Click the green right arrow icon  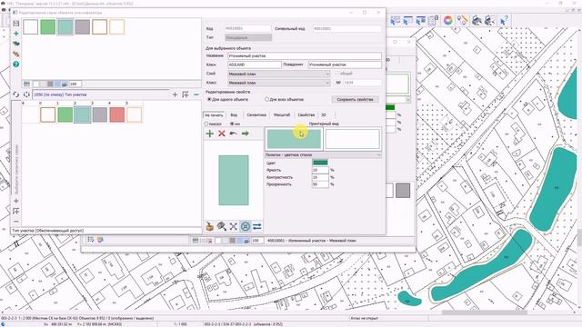click(x=246, y=134)
